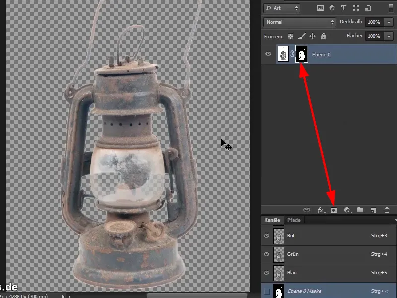This screenshot has height=298, width=397.
Task: Filter layers by pixel layer icon
Action: [320, 8]
